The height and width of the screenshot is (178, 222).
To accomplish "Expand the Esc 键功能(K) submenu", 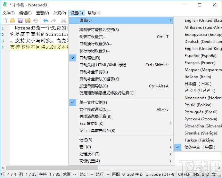I will (x=121, y=124).
